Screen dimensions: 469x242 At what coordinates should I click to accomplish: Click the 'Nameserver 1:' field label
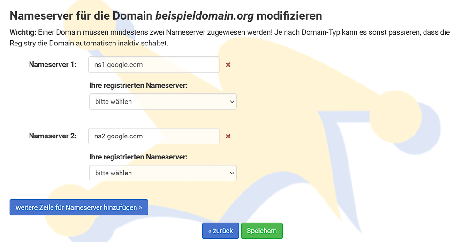(53, 65)
